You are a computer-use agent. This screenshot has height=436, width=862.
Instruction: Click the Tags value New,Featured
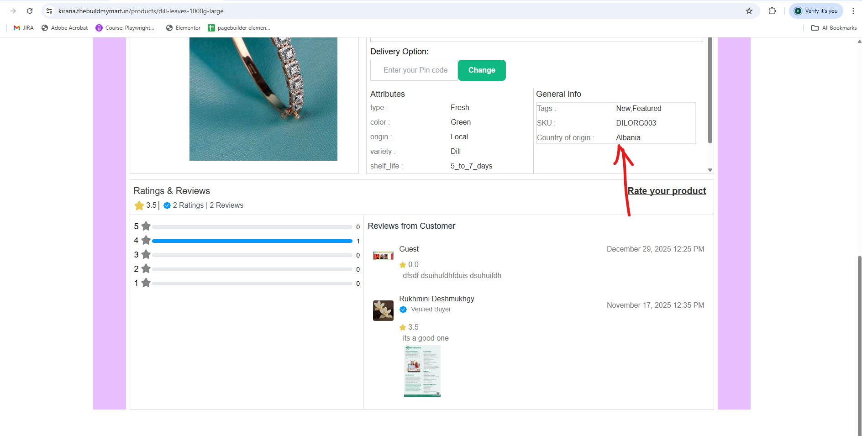pyautogui.click(x=639, y=109)
